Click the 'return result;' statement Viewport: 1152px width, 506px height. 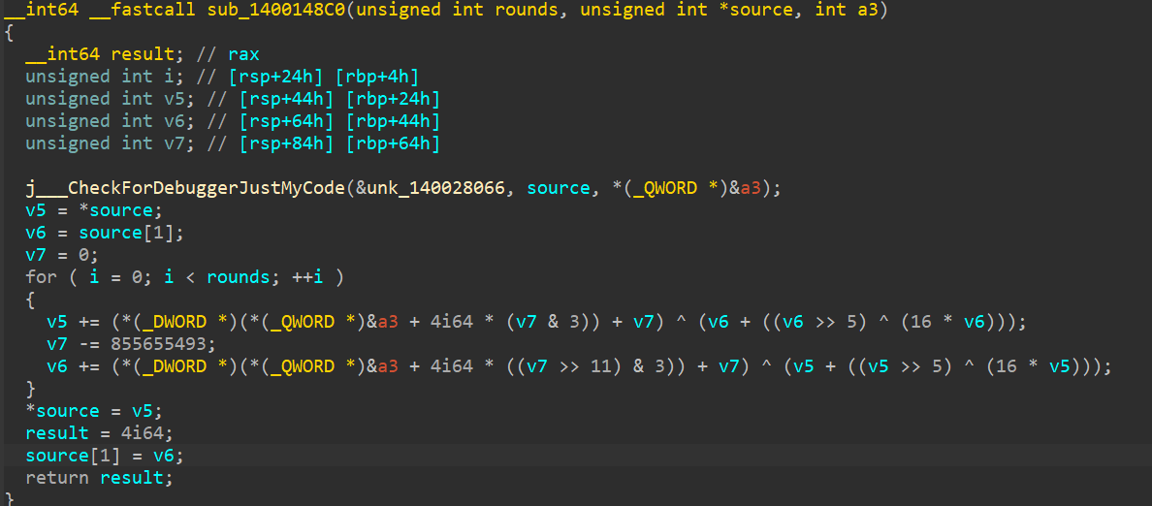(99, 478)
